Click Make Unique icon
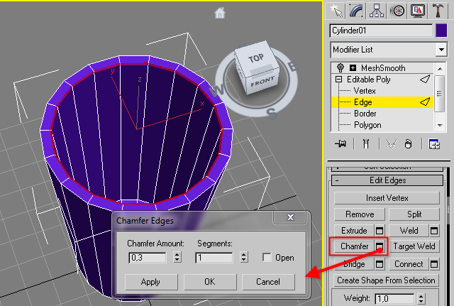Screen dimensions: 454x306 point(392,143)
